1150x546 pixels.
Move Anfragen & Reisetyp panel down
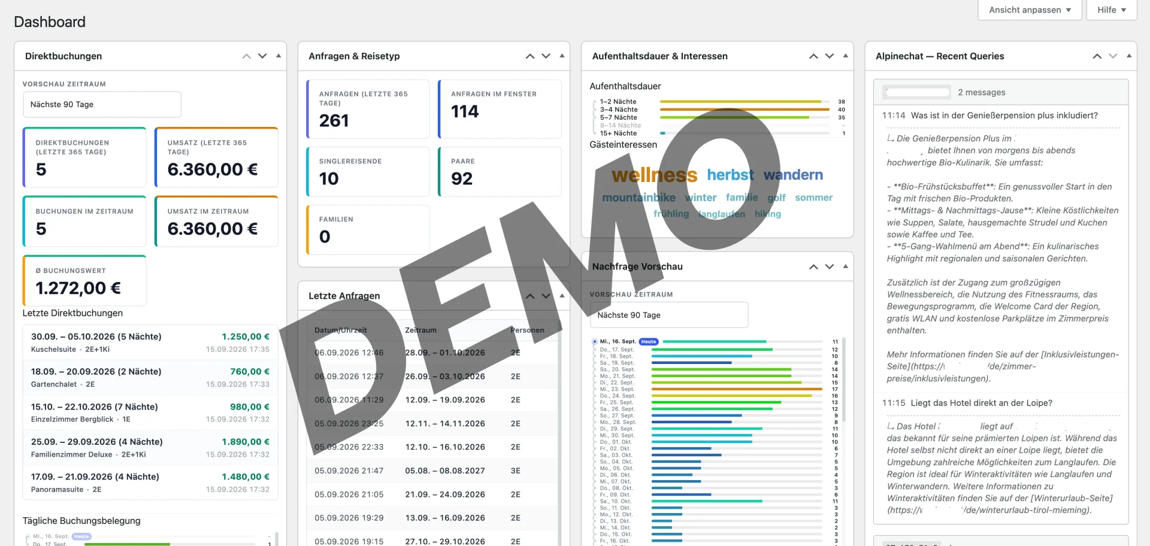tap(546, 56)
